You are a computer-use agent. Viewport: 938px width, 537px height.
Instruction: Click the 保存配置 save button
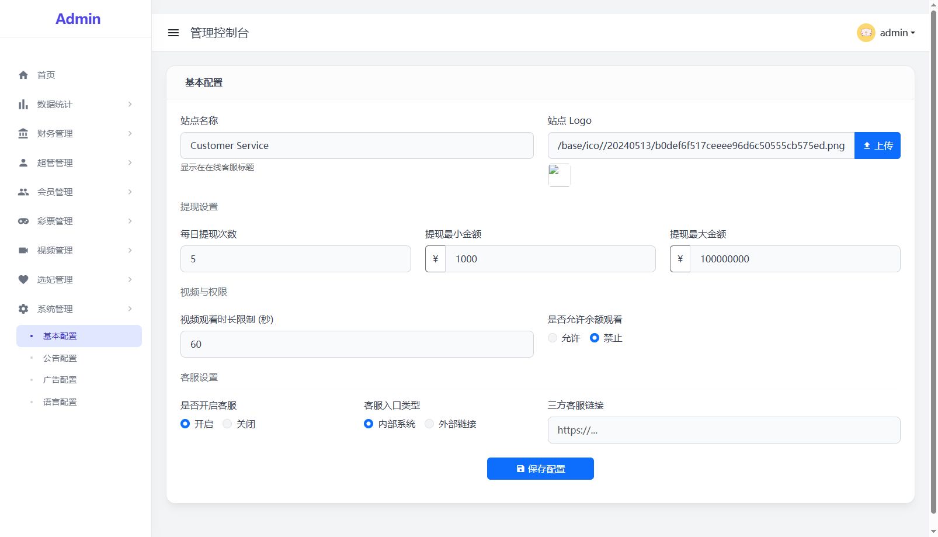point(540,469)
